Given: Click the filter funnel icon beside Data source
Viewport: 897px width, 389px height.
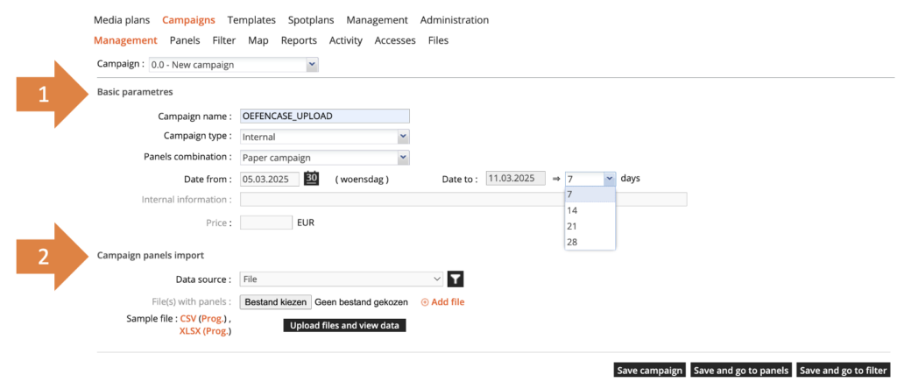Looking at the screenshot, I should coord(456,279).
